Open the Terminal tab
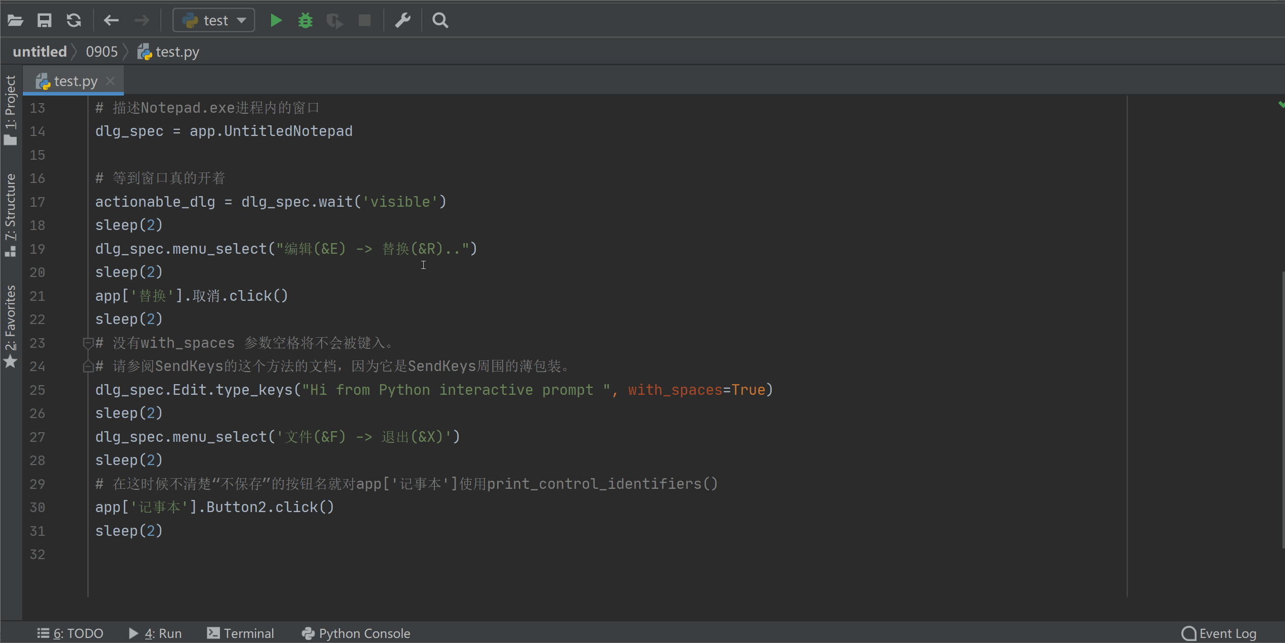 [x=240, y=633]
